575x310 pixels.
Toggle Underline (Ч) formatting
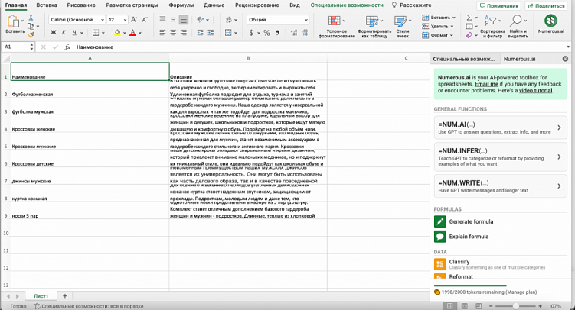[x=74, y=33]
